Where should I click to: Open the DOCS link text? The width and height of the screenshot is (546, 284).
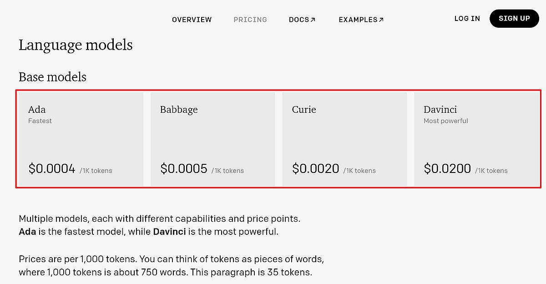299,20
